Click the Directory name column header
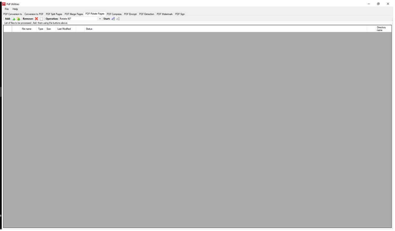Viewport: 395px width, 231px height. tap(381, 28)
